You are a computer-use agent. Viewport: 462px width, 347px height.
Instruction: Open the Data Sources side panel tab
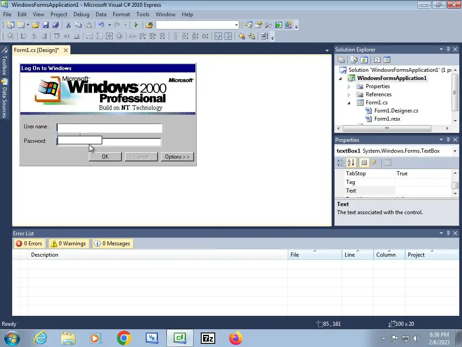click(4, 99)
